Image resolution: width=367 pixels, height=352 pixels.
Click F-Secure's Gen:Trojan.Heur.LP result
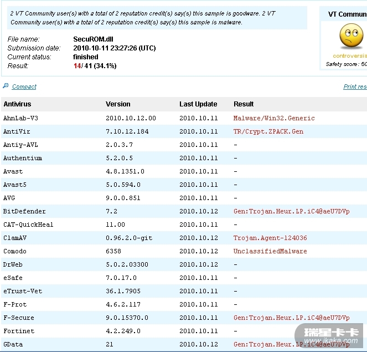pos(291,318)
